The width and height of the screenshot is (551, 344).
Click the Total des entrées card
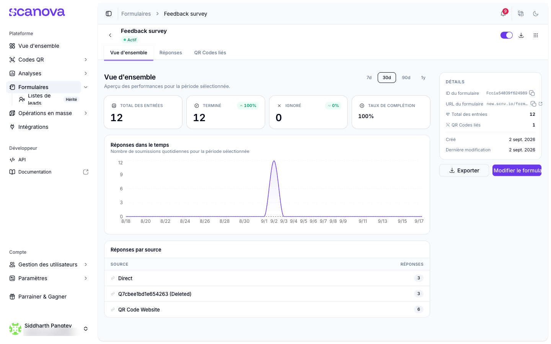coord(143,112)
